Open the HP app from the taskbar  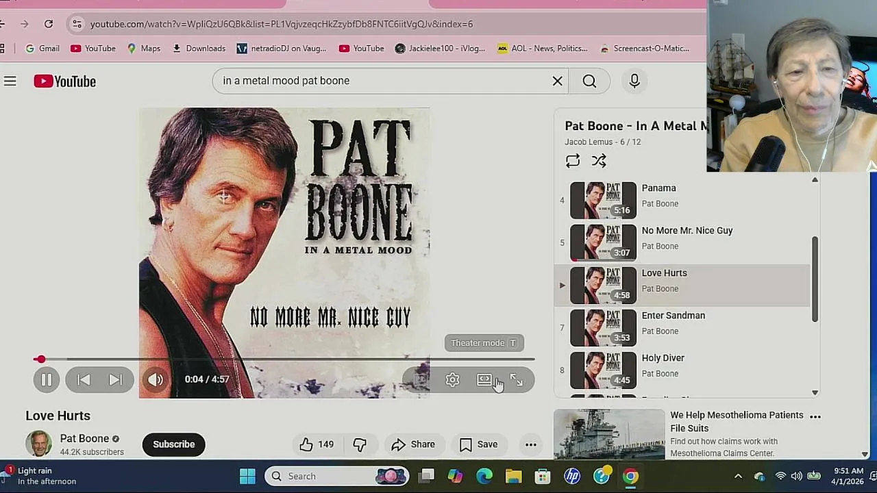[572, 476]
